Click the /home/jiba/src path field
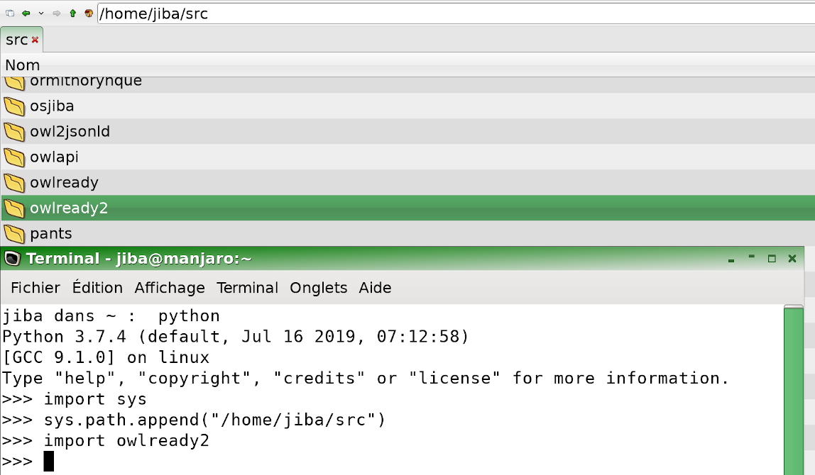Viewport: 815px width, 475px height. click(456, 13)
